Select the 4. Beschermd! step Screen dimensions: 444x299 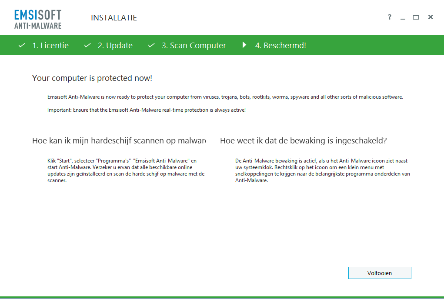[x=280, y=46]
